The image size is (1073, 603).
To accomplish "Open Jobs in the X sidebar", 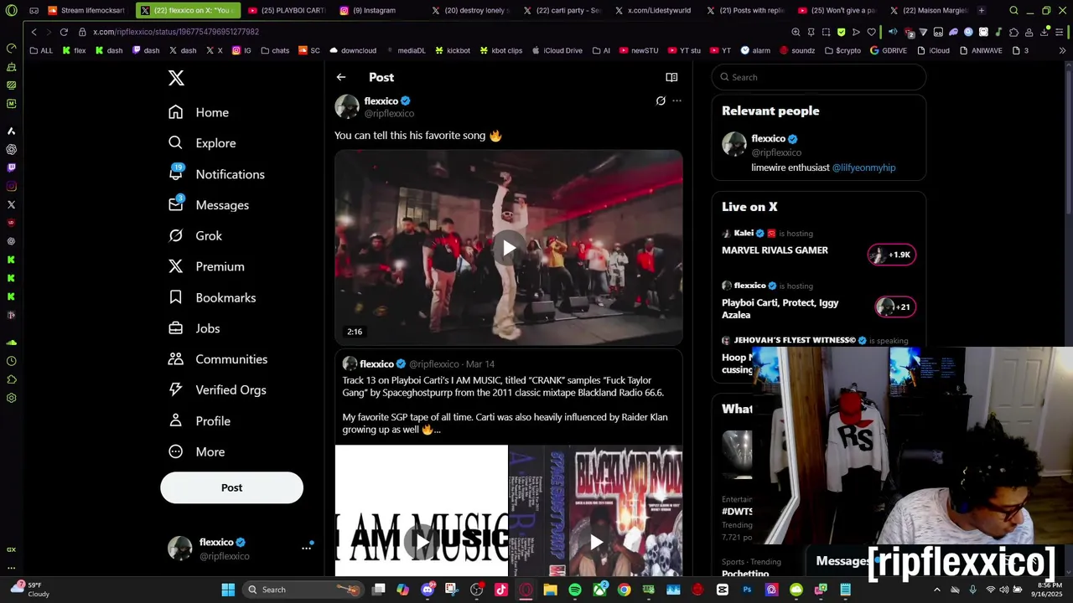I will (194, 328).
